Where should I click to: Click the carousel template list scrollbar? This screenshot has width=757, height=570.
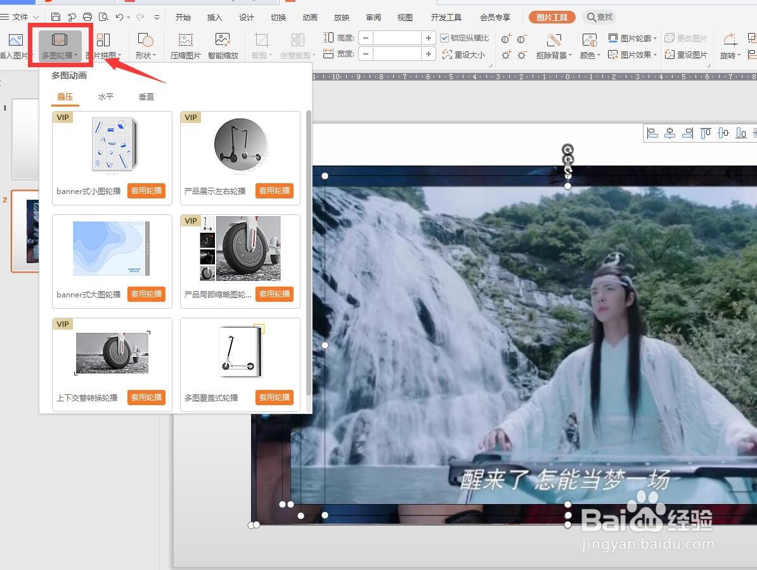(309, 254)
